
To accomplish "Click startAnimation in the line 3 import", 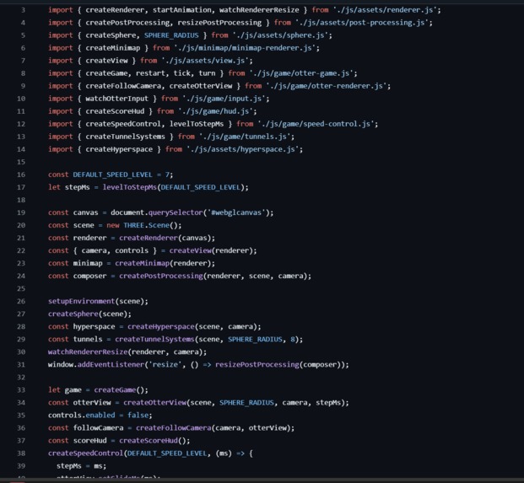I will point(181,10).
